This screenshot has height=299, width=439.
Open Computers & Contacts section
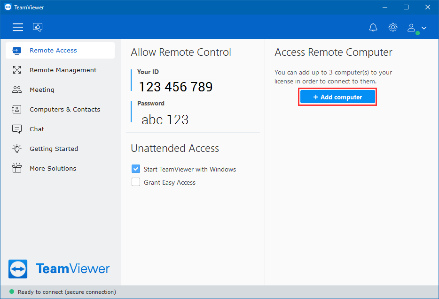click(60, 109)
